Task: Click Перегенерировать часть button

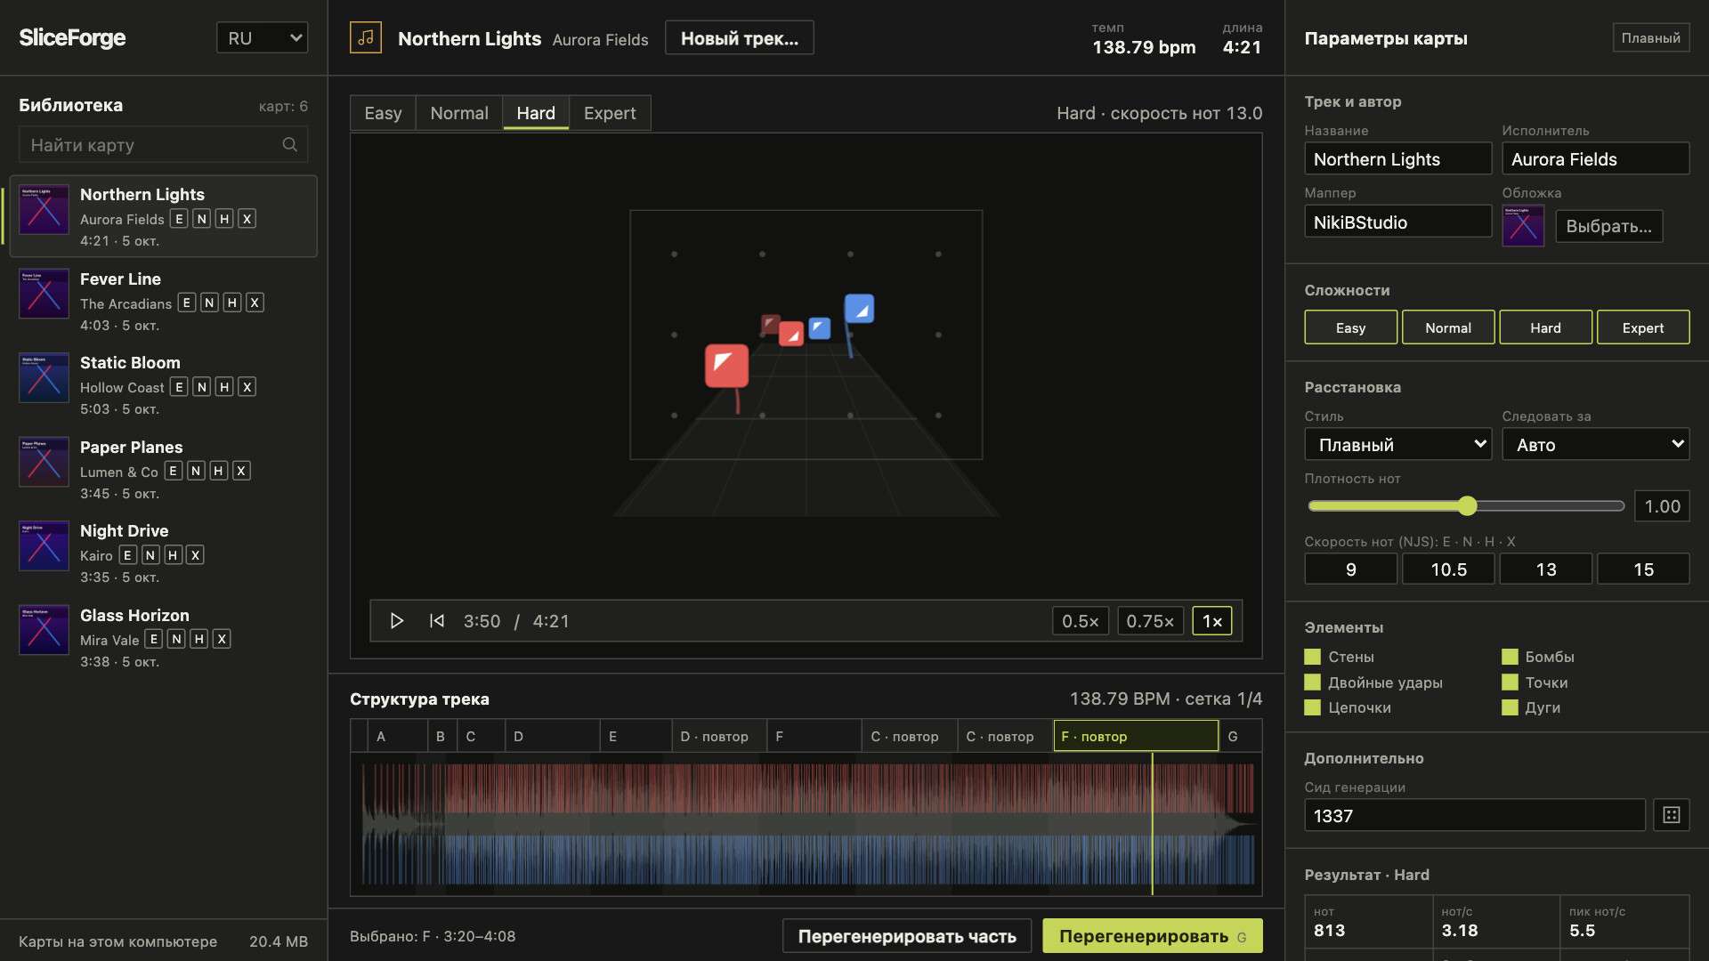Action: (907, 936)
